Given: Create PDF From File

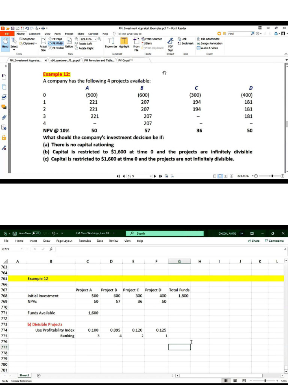Looking at the screenshot, I should [x=136, y=44].
